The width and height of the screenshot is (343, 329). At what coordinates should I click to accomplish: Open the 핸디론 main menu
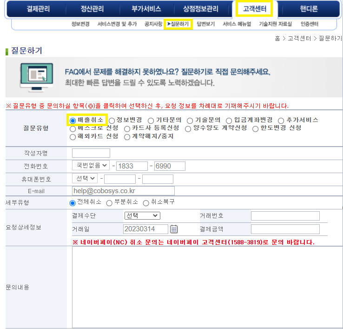309,9
